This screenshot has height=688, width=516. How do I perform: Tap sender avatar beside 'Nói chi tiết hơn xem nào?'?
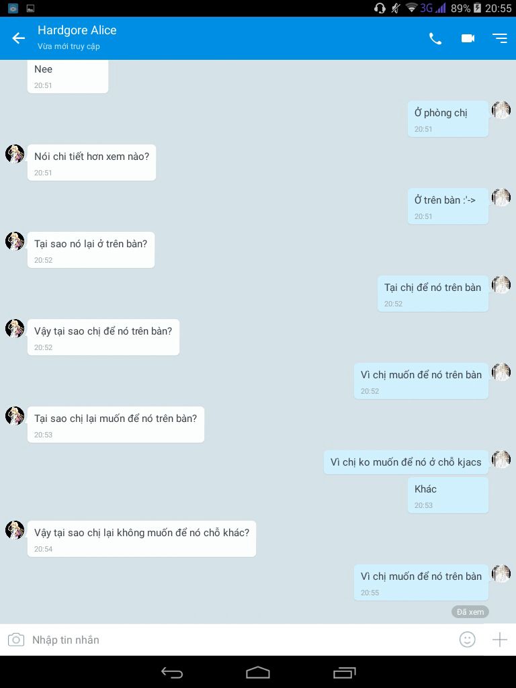15,154
